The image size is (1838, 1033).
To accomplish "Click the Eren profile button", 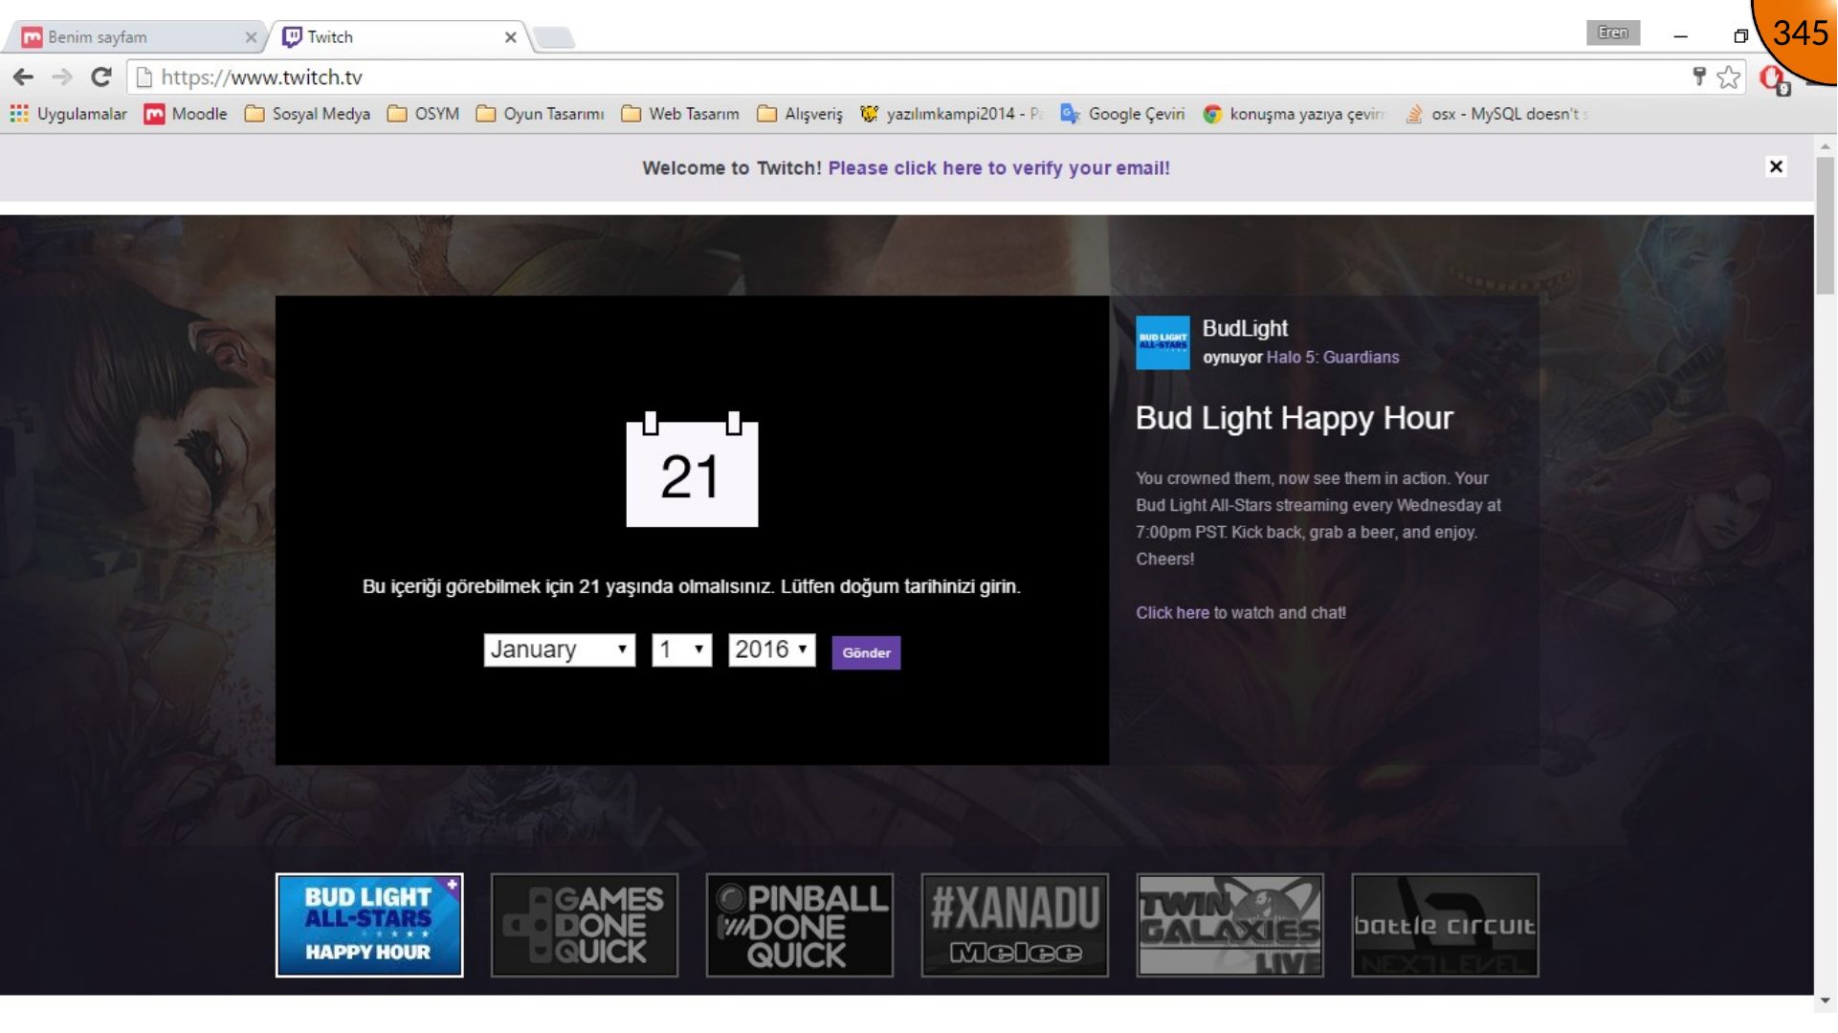I will coord(1612,33).
